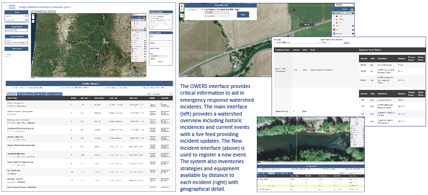Open dropdown in Incident Location panel
Image resolution: width=428 pixels, height=195 pixels.
[195, 10]
